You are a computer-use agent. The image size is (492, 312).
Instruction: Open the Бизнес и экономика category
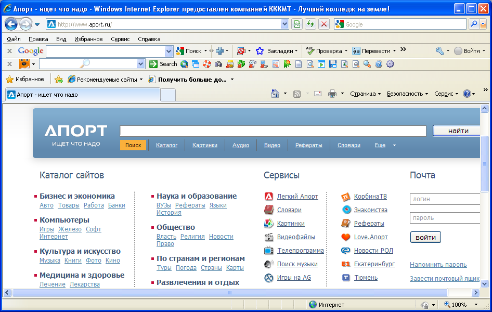pos(77,196)
